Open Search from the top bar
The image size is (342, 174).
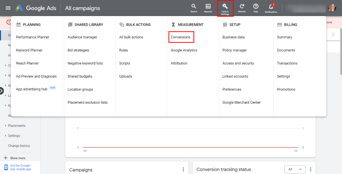tap(194, 8)
